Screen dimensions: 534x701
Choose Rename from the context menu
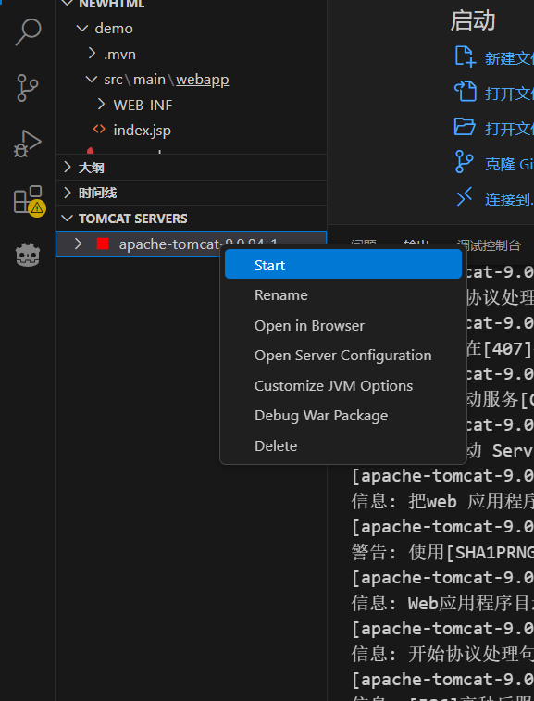(x=343, y=295)
